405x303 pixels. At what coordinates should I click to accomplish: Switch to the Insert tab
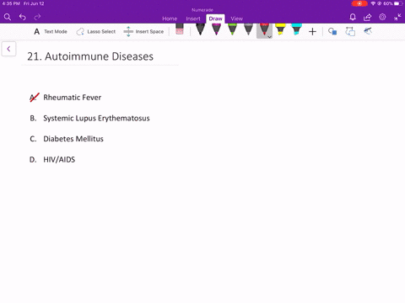(193, 19)
